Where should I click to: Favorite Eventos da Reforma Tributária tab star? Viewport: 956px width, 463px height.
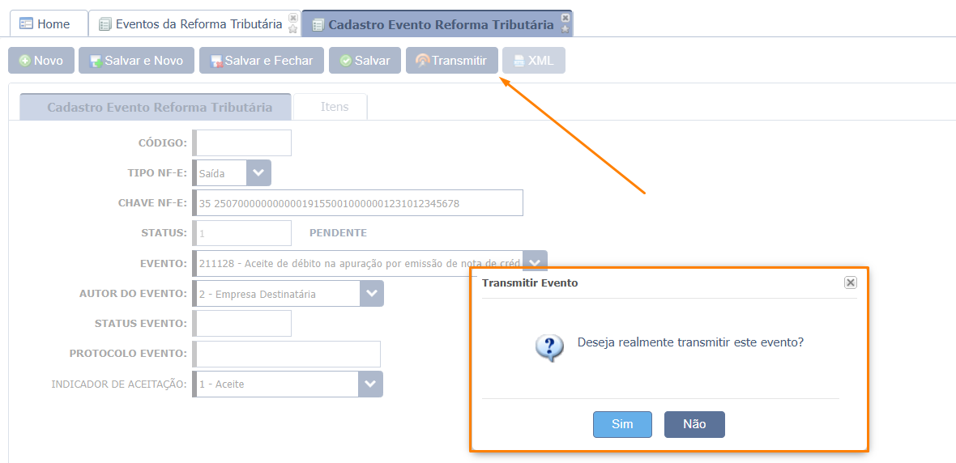tap(292, 28)
